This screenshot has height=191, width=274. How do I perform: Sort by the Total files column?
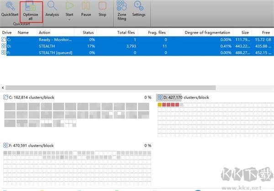coord(126,32)
